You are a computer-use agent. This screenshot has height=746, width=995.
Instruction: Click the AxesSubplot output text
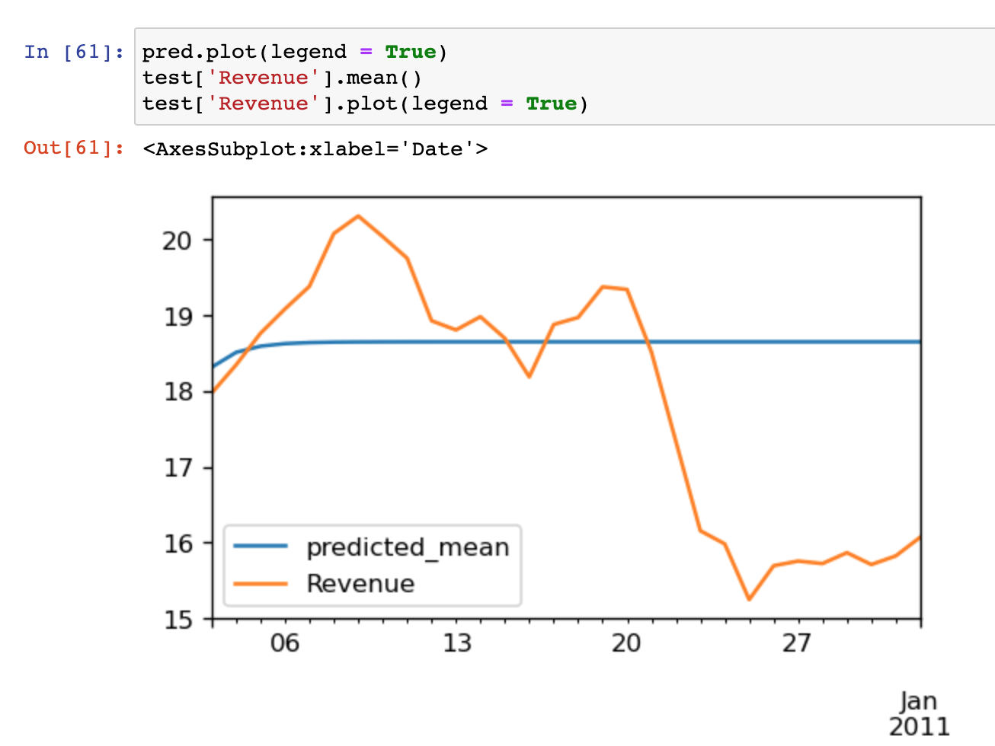[315, 149]
